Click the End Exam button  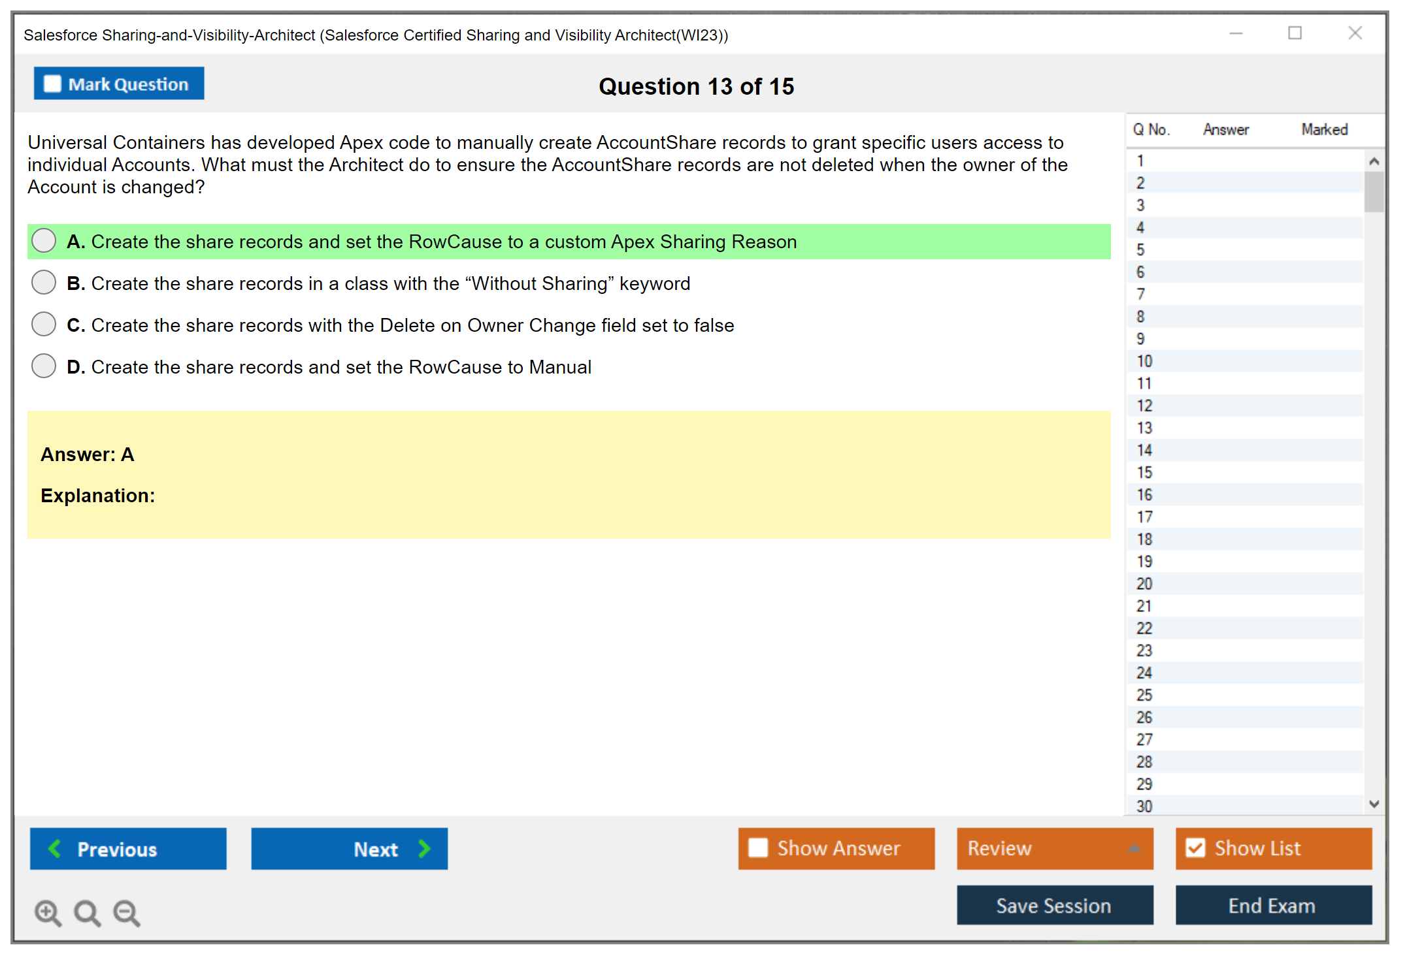tap(1272, 905)
